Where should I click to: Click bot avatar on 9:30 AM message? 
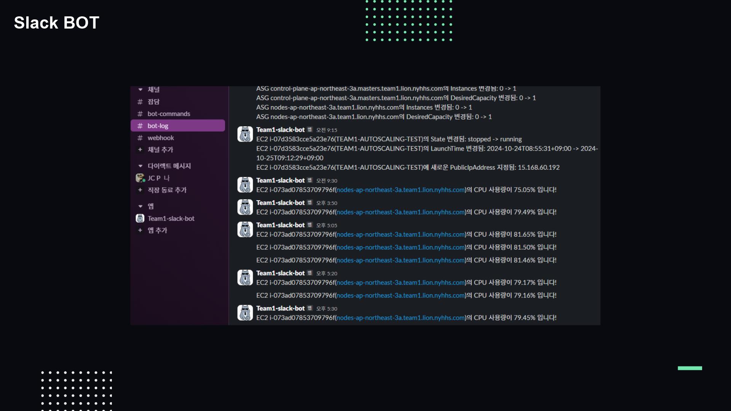point(245,185)
